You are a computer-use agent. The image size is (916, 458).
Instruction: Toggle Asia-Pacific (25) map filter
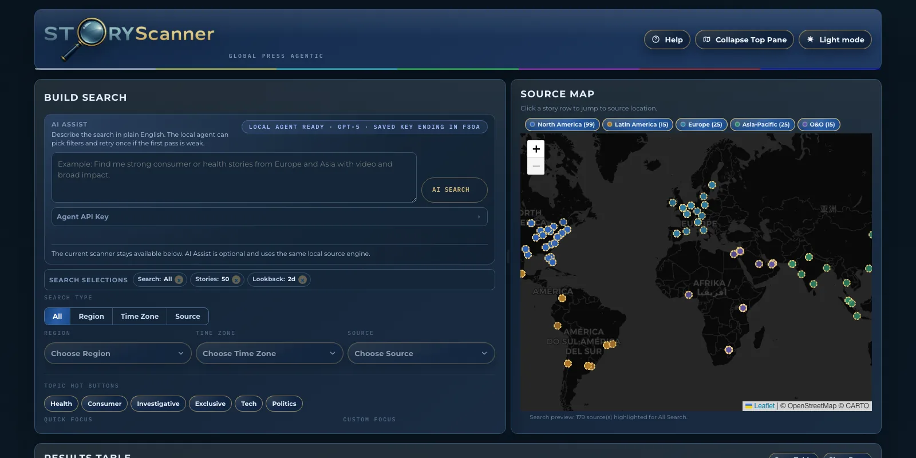coord(762,124)
